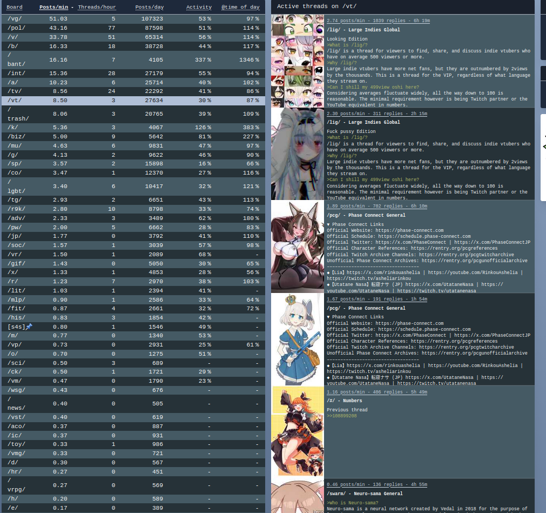This screenshot has height=513, width=546.
Task: Select the /soc/ board row
Action: click(133, 245)
